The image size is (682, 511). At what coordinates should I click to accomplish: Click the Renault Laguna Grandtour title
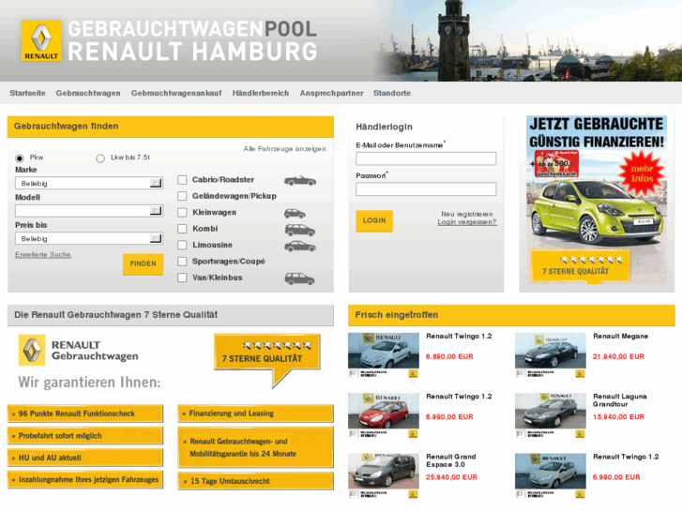click(620, 400)
